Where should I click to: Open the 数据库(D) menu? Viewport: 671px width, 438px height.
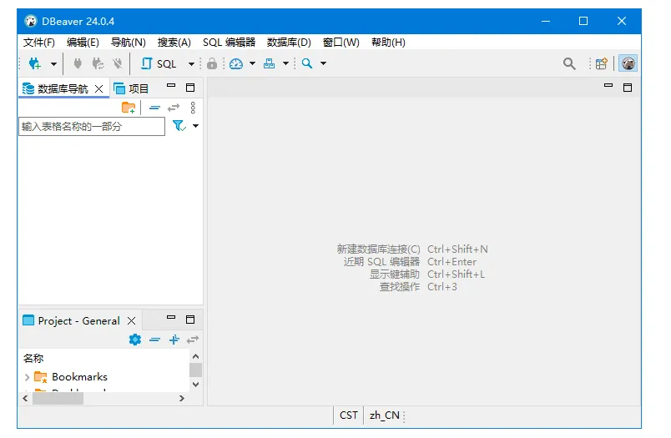click(x=289, y=43)
